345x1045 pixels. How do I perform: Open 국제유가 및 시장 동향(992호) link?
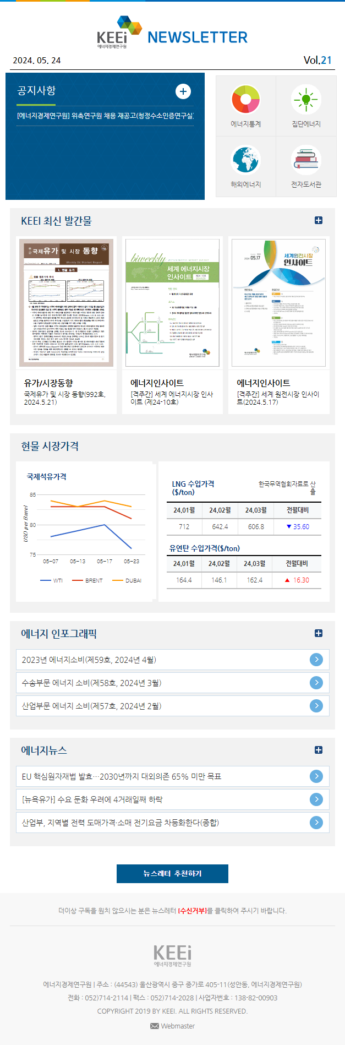pos(64,398)
